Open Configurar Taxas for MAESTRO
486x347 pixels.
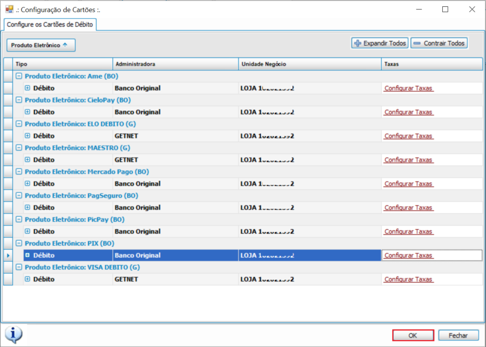[408, 160]
